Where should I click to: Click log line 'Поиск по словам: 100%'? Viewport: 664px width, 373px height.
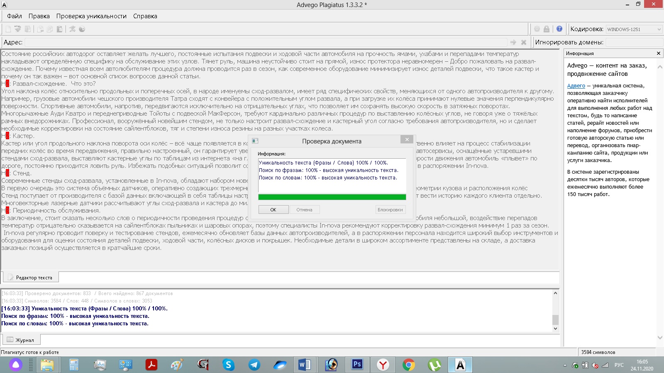[x=75, y=323]
